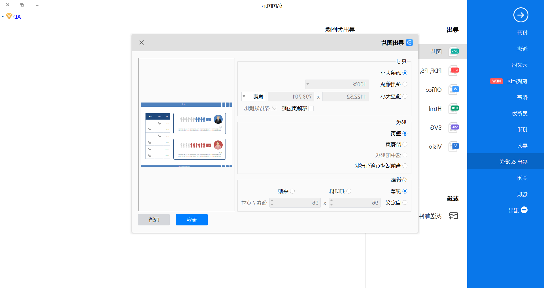Click the second custom resolution 96 field

295,203
